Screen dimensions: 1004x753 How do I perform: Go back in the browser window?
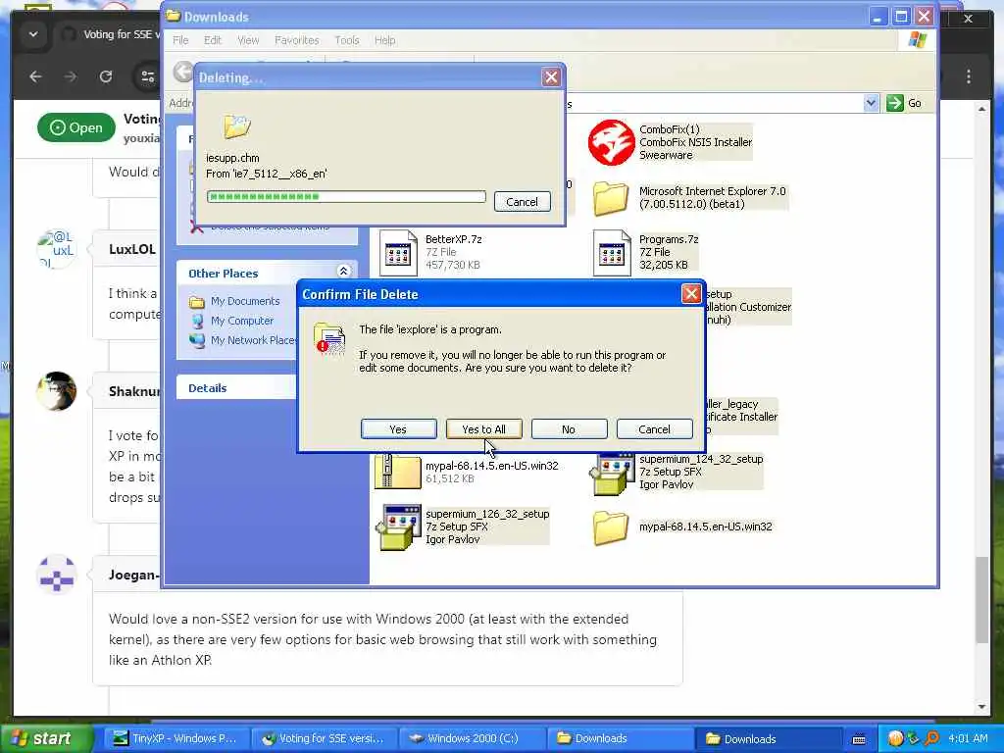pyautogui.click(x=36, y=76)
